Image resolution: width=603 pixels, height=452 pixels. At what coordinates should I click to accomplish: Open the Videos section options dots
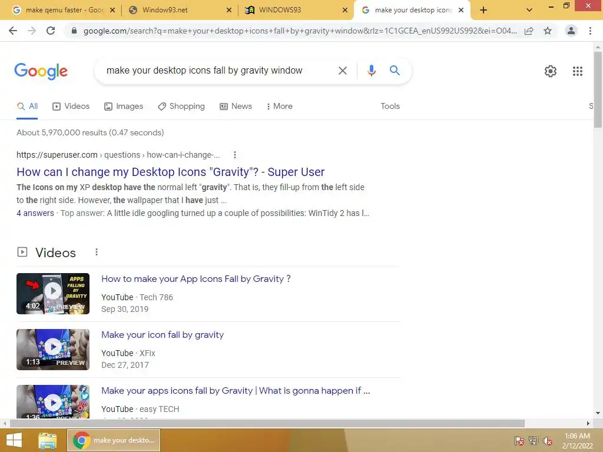(x=97, y=252)
